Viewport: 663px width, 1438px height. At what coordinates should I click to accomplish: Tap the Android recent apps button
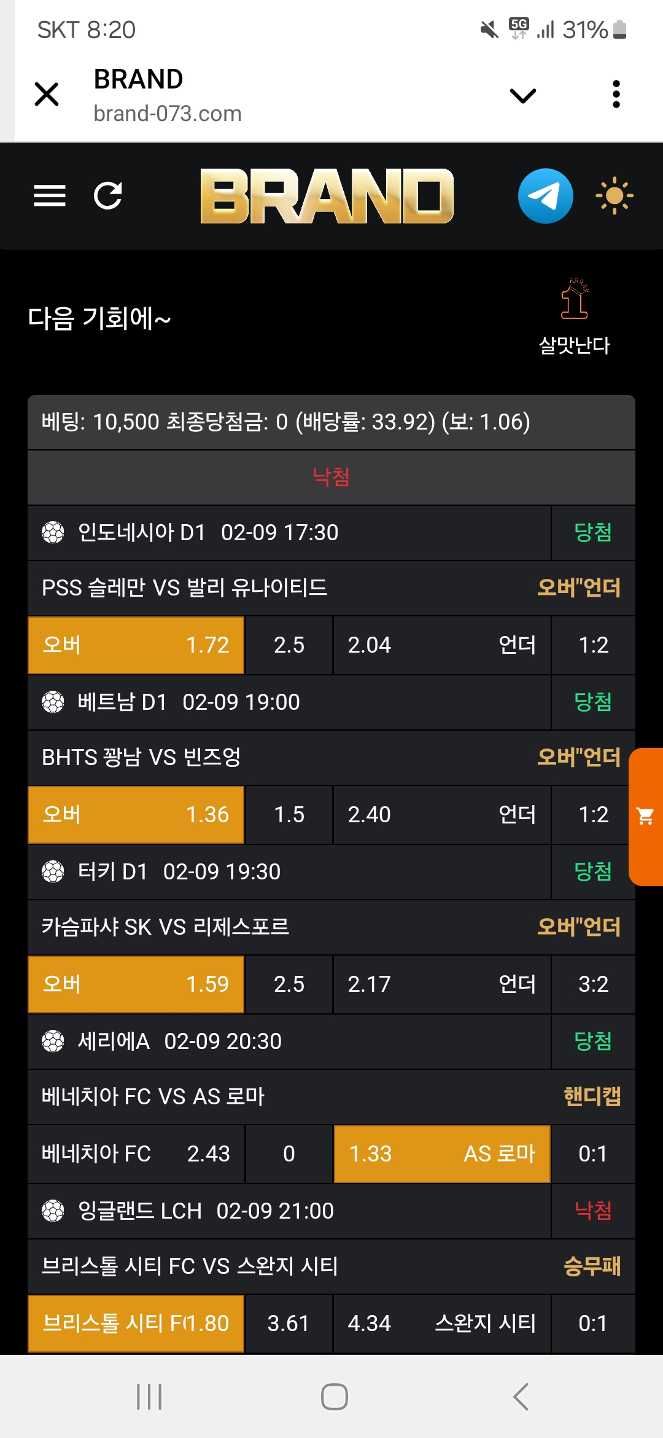[x=149, y=1397]
